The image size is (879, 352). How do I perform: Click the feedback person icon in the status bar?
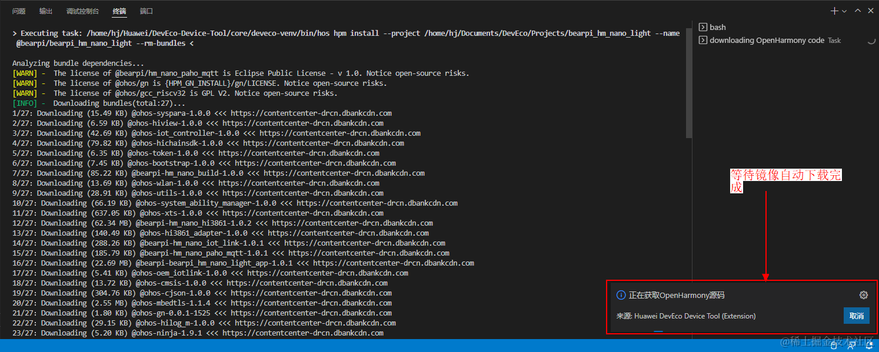pos(852,346)
